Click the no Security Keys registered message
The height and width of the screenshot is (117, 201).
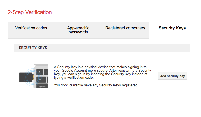click(96, 85)
